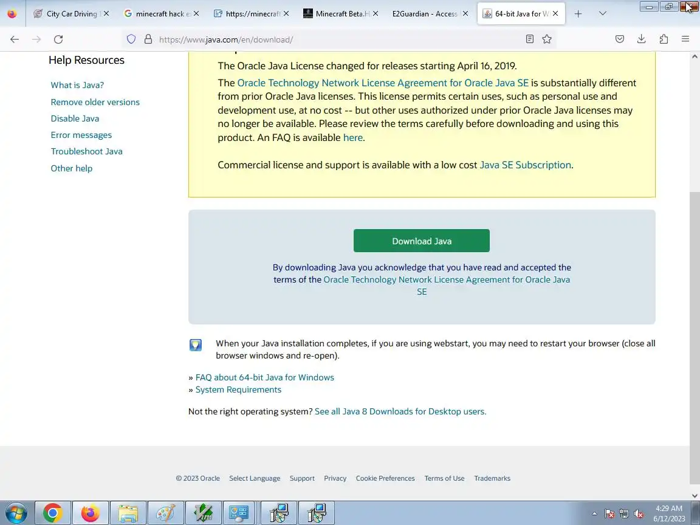Click the muted volume tray icon
This screenshot has width=700, height=525.
639,514
